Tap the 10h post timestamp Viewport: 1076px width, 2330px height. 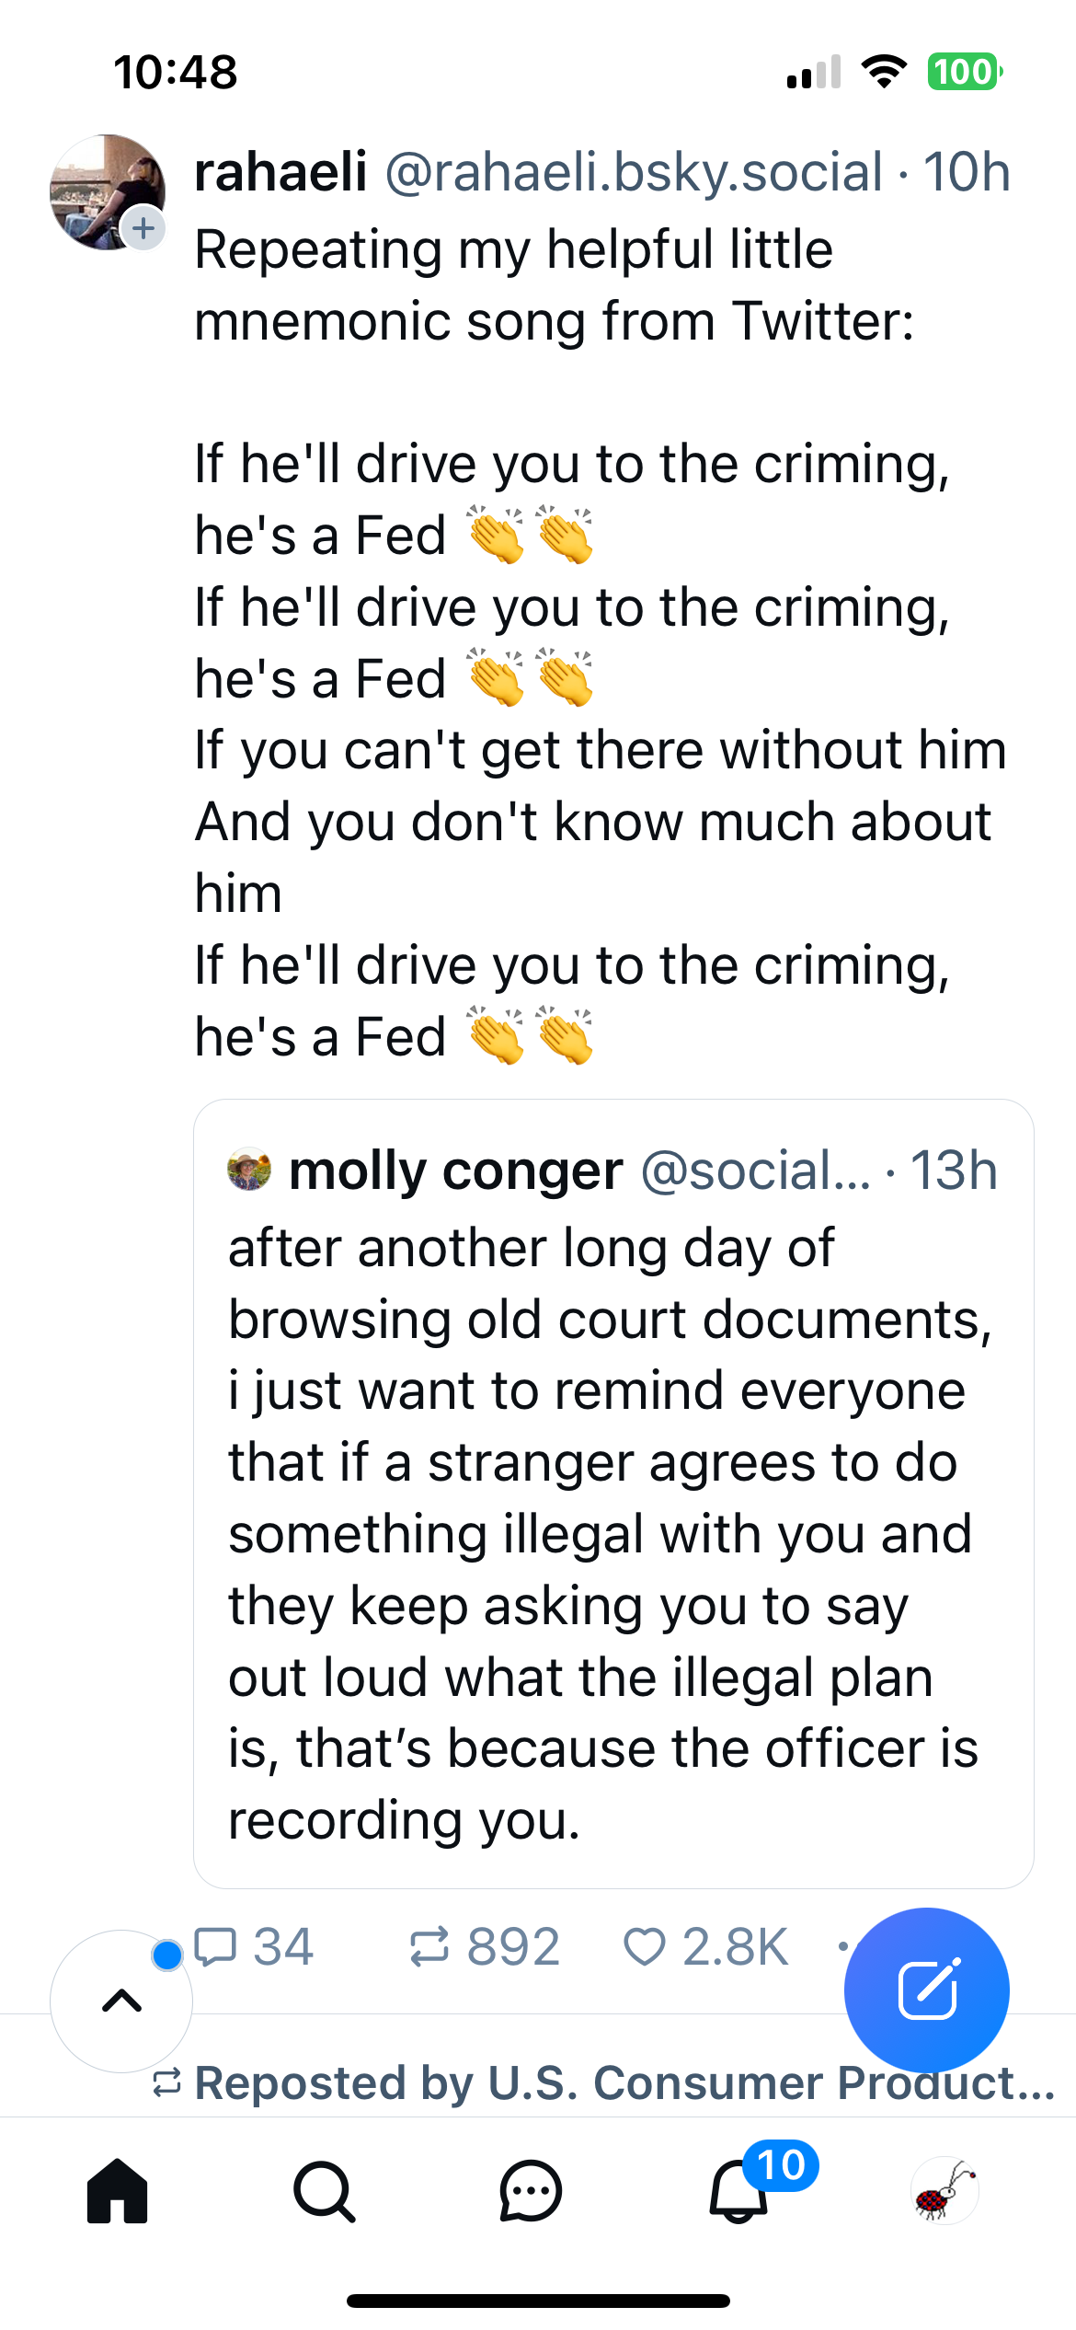(967, 172)
